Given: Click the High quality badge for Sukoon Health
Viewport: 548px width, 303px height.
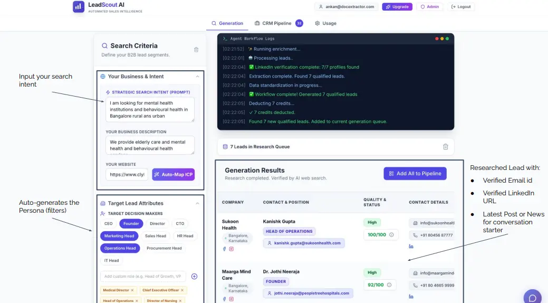Looking at the screenshot, I should coord(372,222).
